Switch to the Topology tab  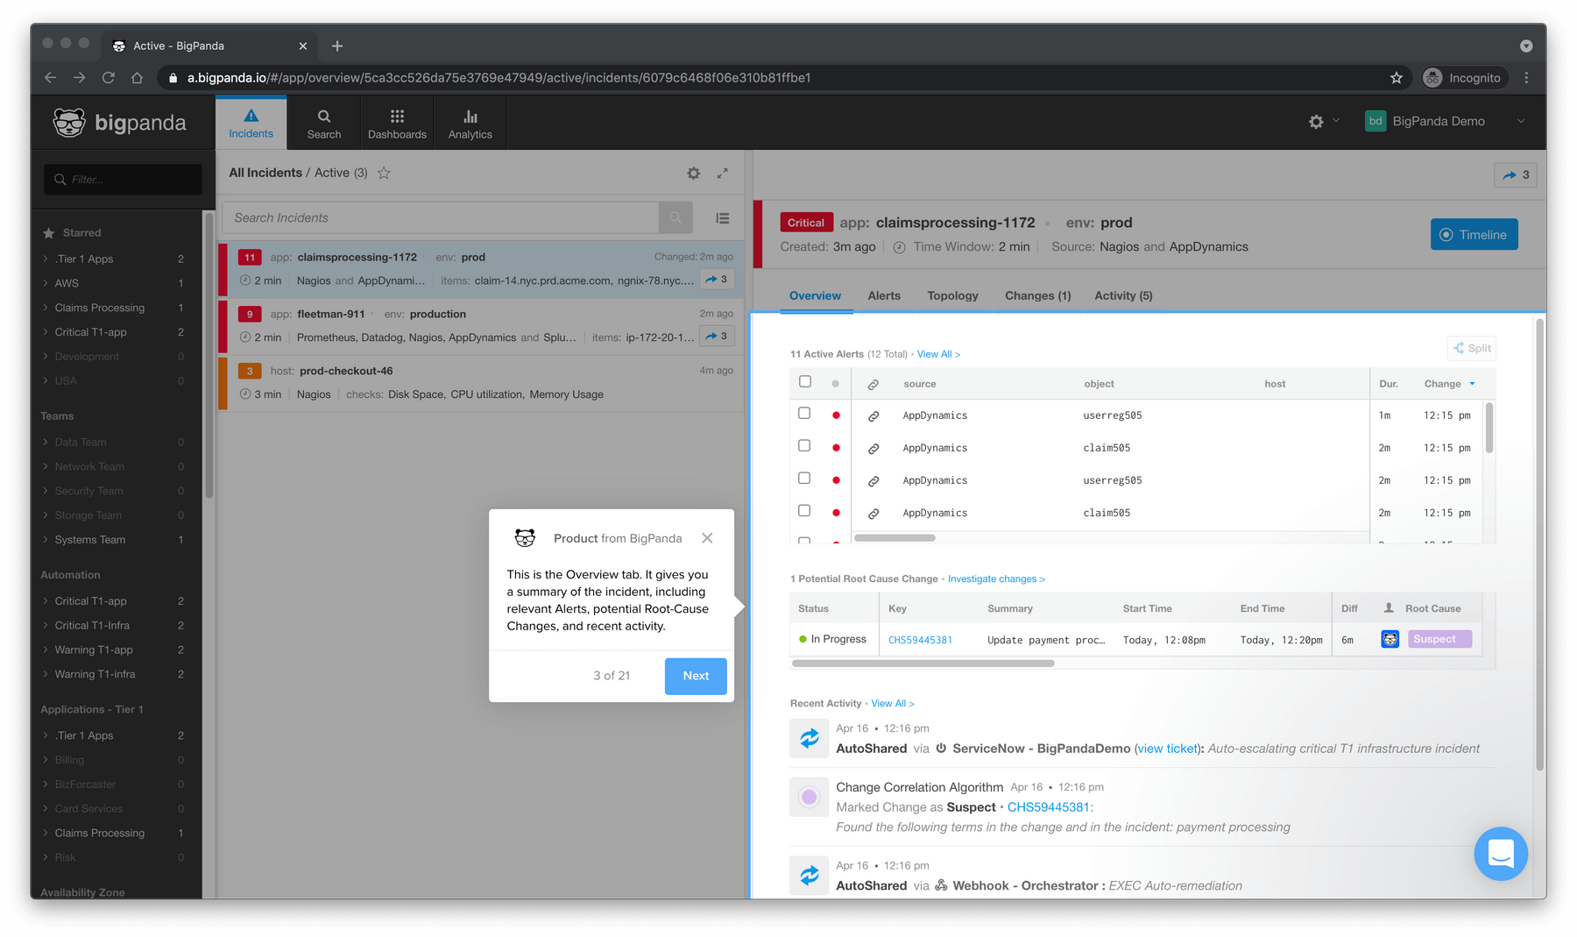(953, 296)
